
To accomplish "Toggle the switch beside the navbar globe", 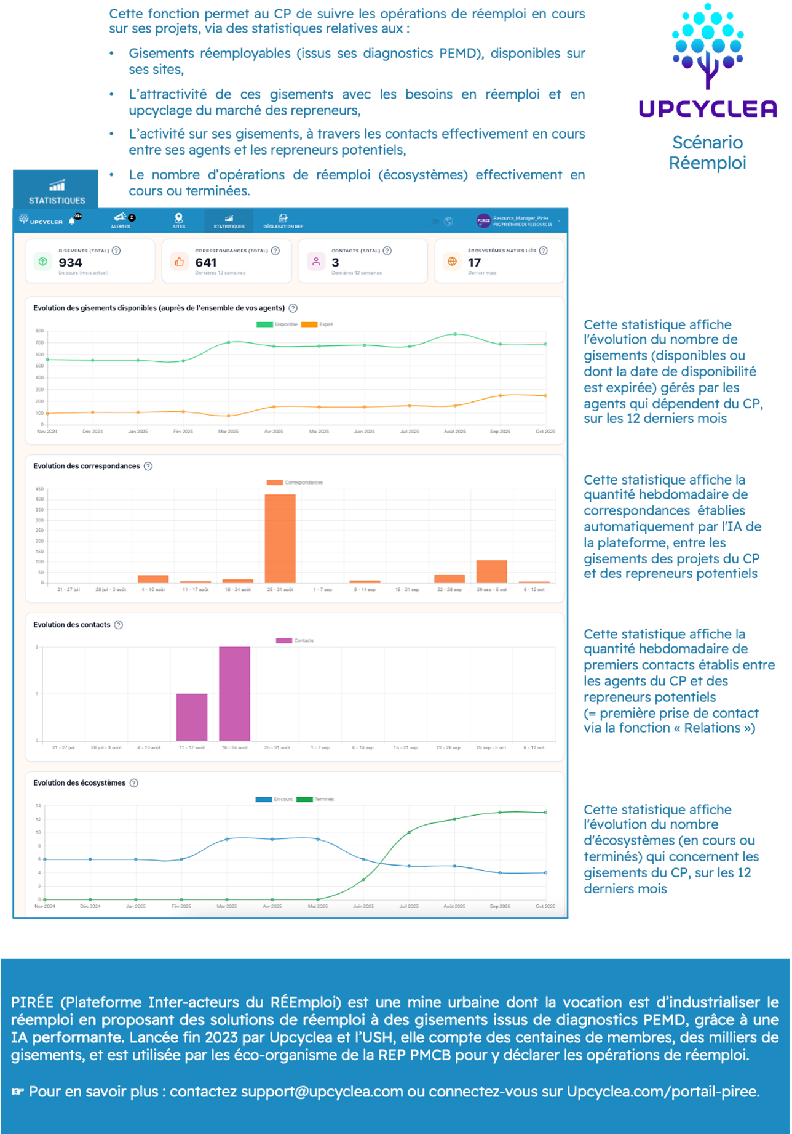I will coord(434,222).
